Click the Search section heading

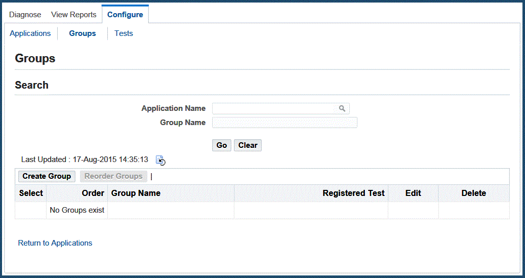click(x=31, y=85)
